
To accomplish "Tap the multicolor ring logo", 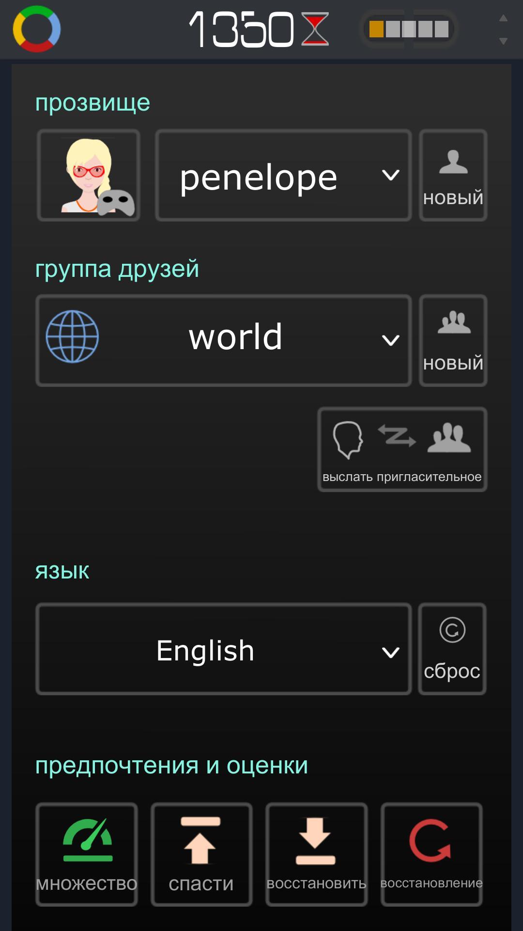I will (x=37, y=29).
